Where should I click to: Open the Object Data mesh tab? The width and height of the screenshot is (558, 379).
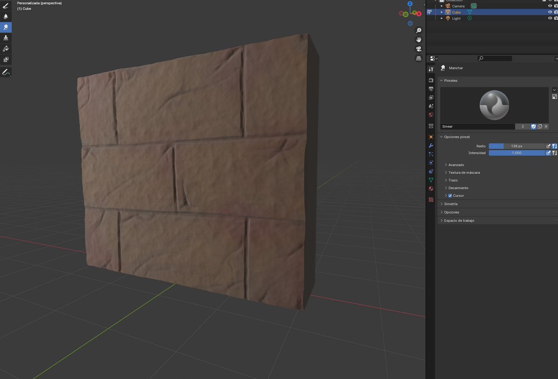point(431,180)
